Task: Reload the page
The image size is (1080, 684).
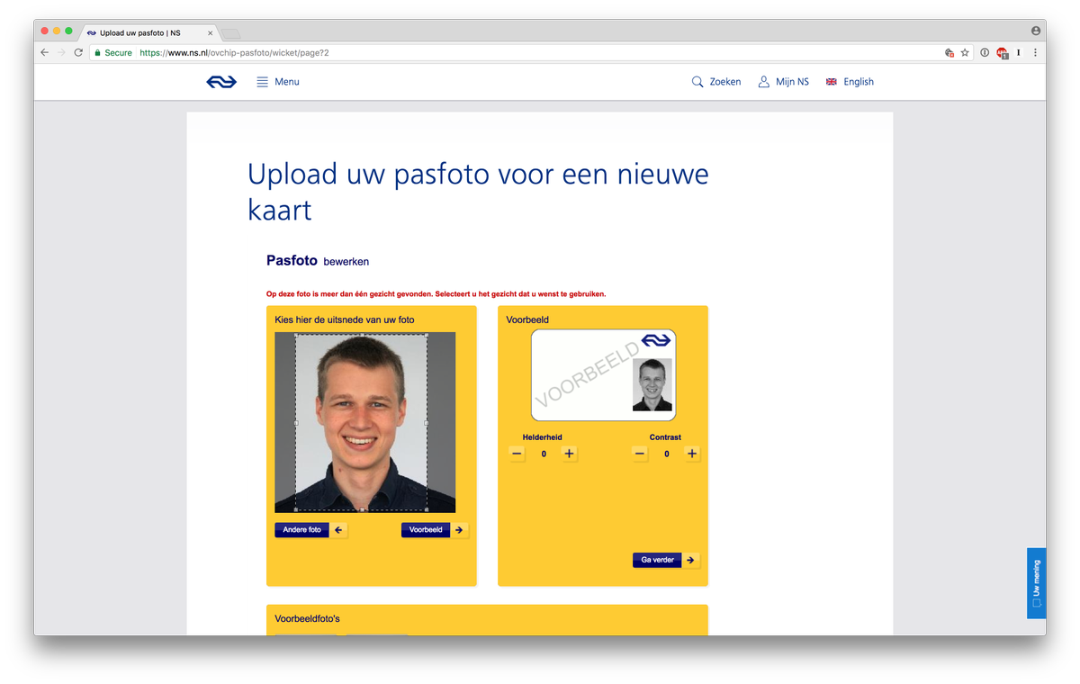Action: pyautogui.click(x=78, y=53)
